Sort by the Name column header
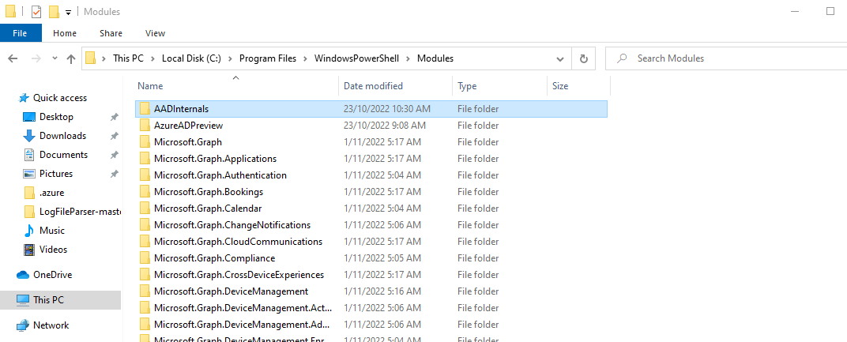The image size is (847, 342). pyautogui.click(x=235, y=86)
